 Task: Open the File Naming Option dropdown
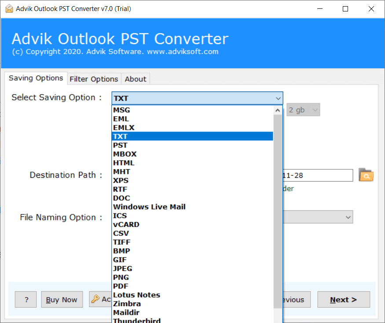pyautogui.click(x=318, y=217)
